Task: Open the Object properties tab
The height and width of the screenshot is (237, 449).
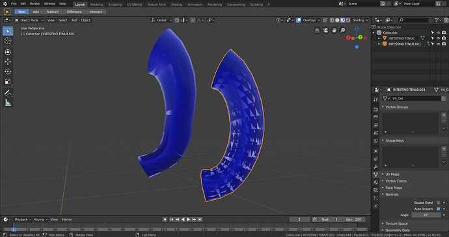Action: click(376, 151)
